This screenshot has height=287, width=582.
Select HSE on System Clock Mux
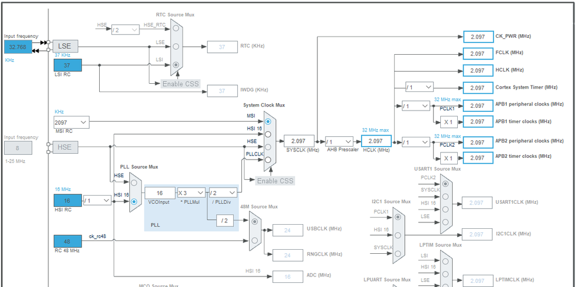[x=268, y=147]
